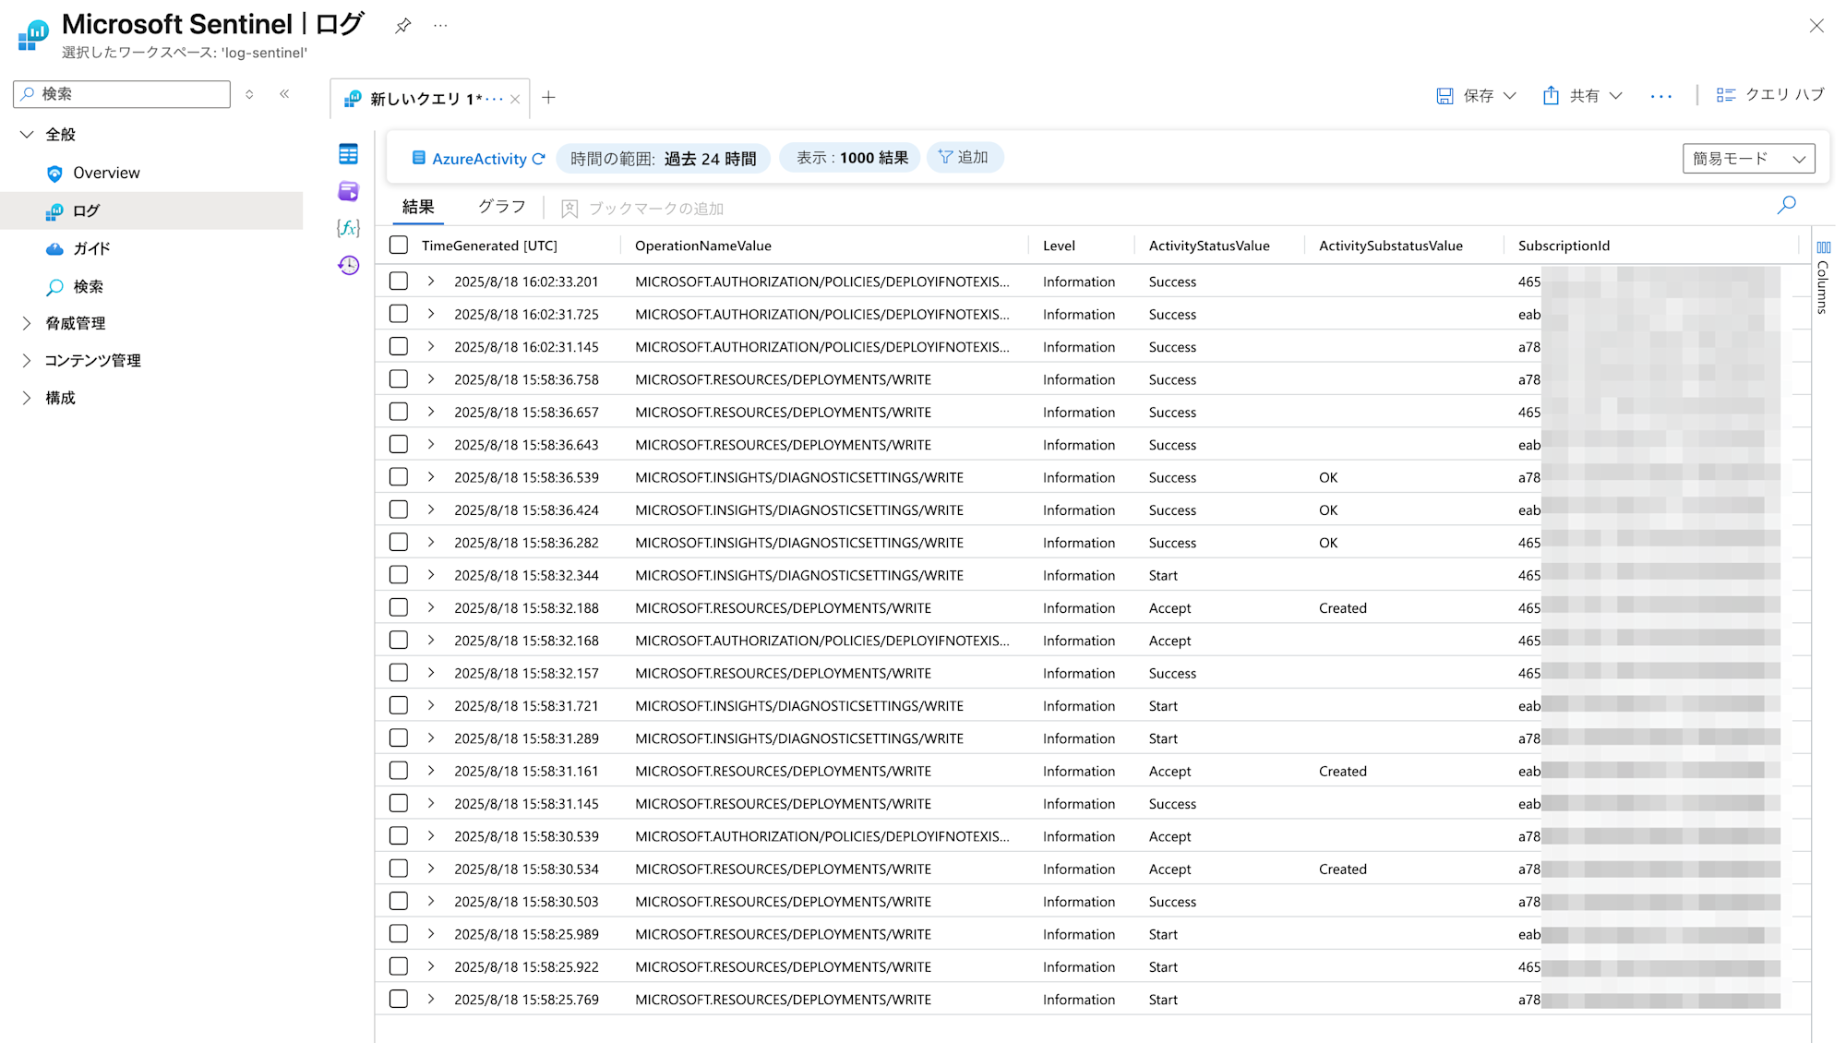Image resolution: width=1846 pixels, height=1043 pixels.
Task: Check row 2025/8/18 15:58:36.539
Action: coord(399,477)
